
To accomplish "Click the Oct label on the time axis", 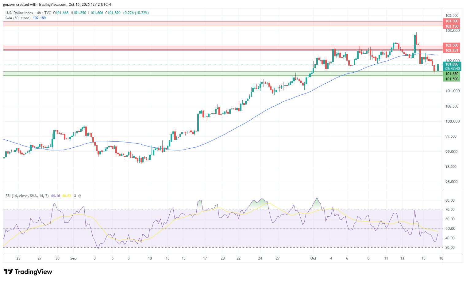I will [x=313, y=258].
